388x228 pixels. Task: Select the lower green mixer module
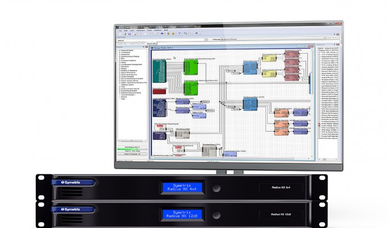click(x=191, y=88)
